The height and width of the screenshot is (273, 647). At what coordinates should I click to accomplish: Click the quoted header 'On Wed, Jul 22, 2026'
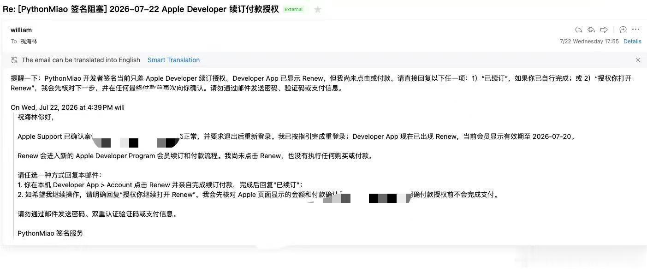pyautogui.click(x=68, y=107)
